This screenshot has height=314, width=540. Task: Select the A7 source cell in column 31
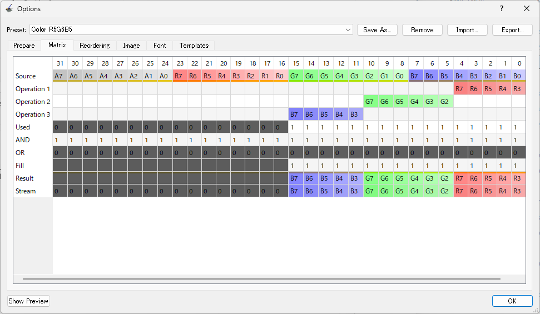(x=60, y=76)
